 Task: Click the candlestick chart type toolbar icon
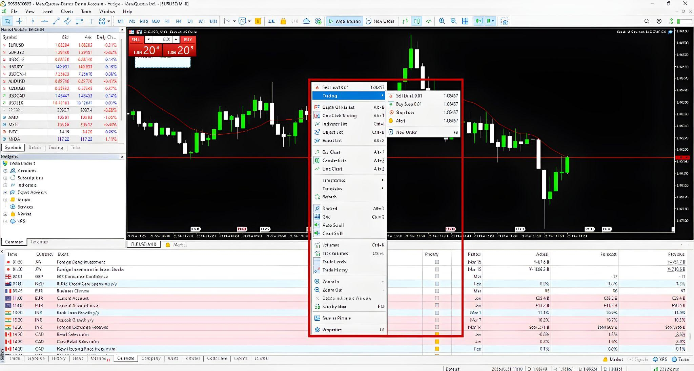[416, 21]
